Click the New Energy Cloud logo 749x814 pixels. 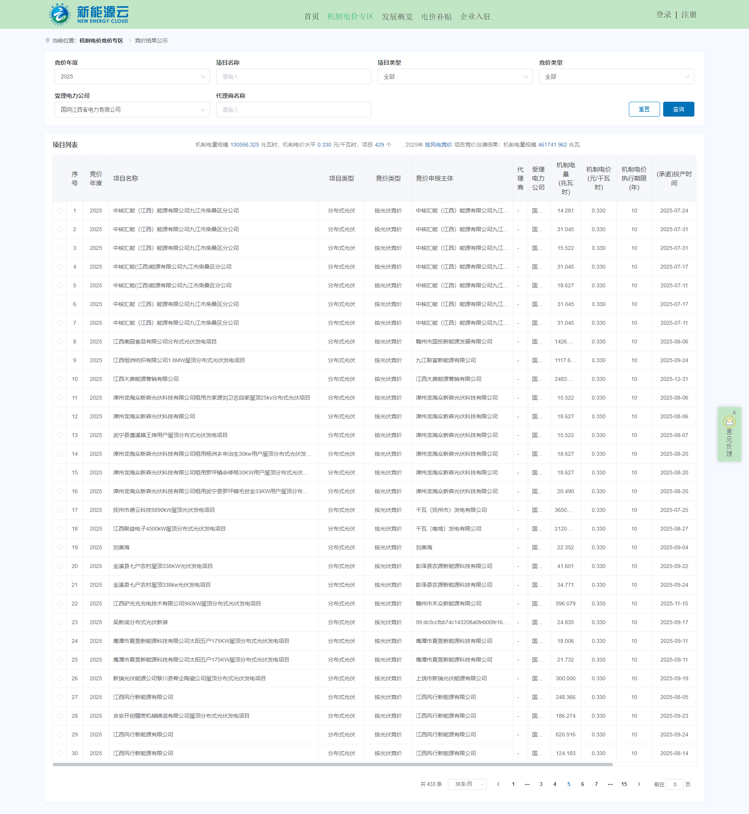[89, 14]
